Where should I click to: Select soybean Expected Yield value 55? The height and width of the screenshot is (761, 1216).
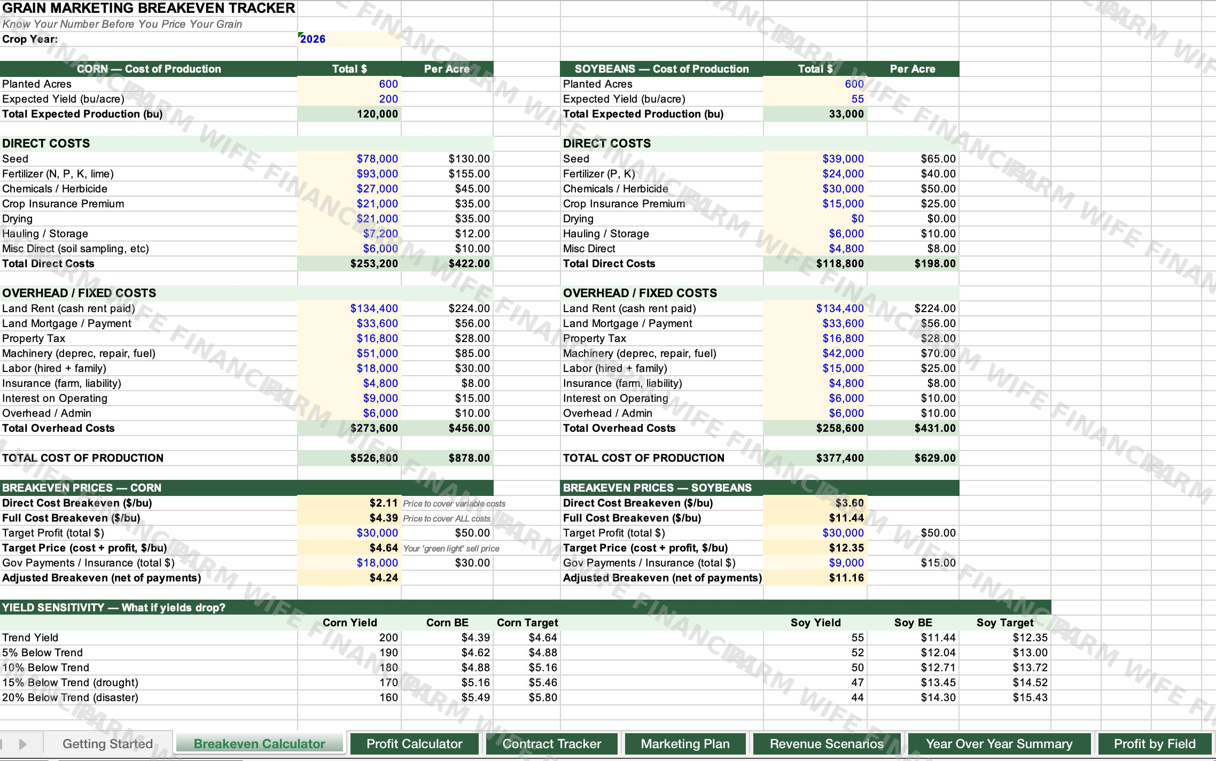click(815, 99)
